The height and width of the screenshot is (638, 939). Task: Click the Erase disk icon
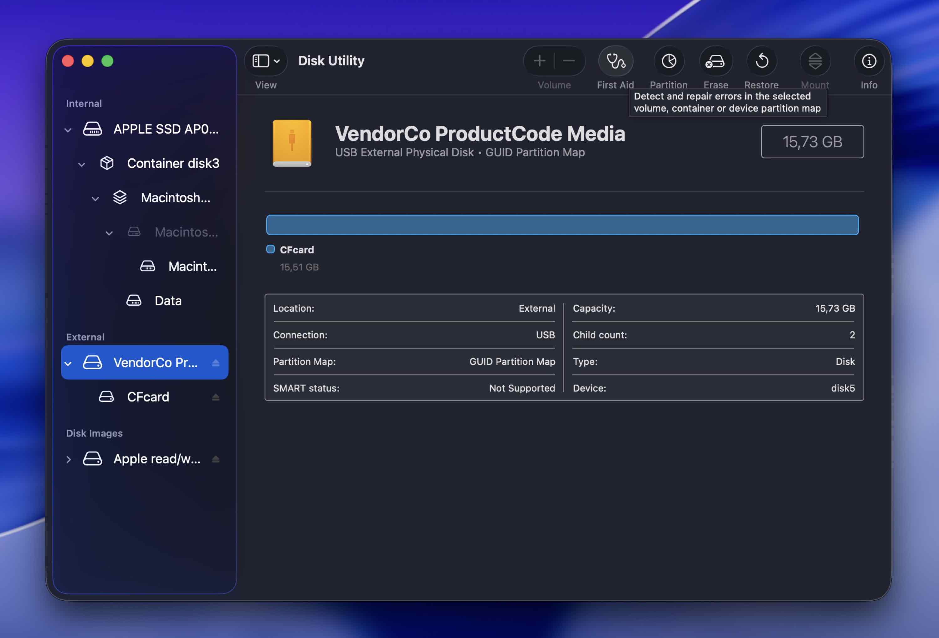tap(716, 61)
